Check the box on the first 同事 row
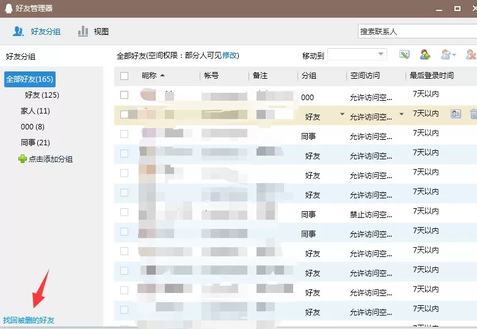Image resolution: width=477 pixels, height=329 pixels. click(124, 134)
